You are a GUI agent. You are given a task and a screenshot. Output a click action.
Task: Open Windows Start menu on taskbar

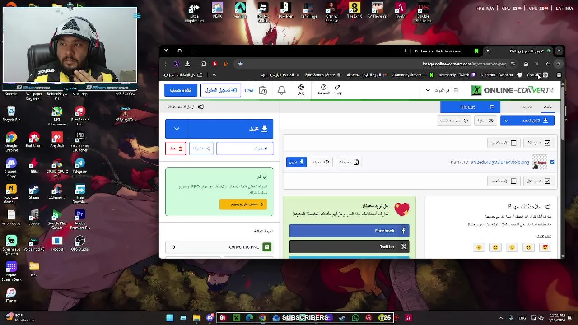click(170, 318)
